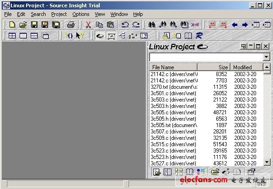Click the New File toolbar icon
Screen dimensions: 273x189
pyautogui.click(x=12, y=25)
